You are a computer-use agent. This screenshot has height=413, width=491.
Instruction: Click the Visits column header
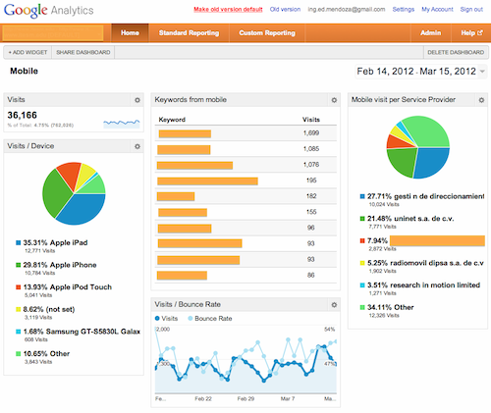[311, 120]
